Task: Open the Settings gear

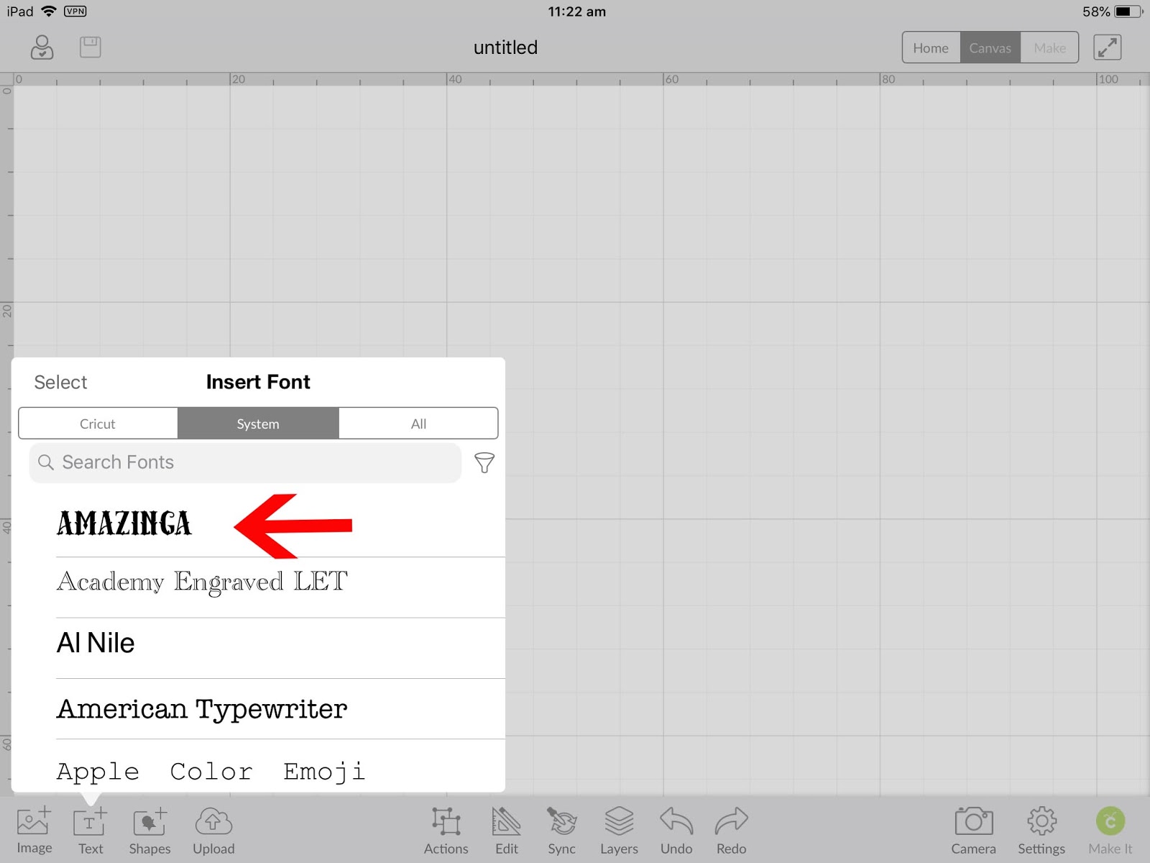Action: pyautogui.click(x=1041, y=831)
